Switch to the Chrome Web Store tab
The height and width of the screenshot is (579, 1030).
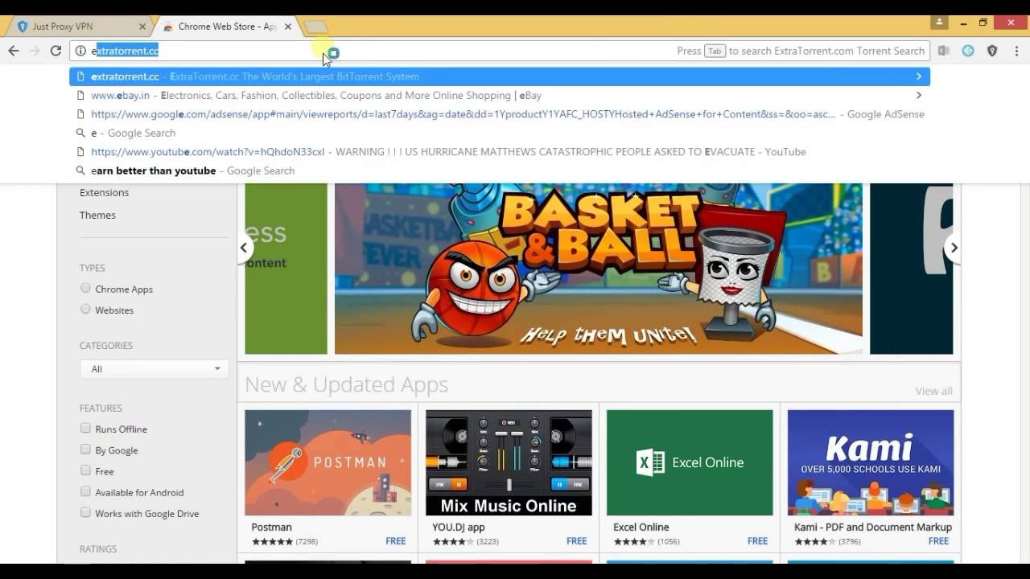(225, 27)
